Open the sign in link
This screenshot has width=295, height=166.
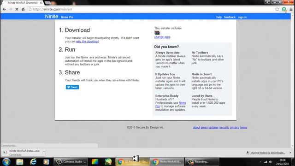click(x=242, y=17)
